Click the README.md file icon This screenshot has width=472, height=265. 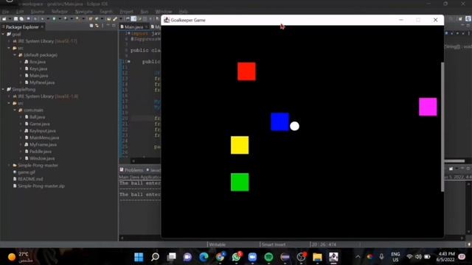pyautogui.click(x=15, y=179)
